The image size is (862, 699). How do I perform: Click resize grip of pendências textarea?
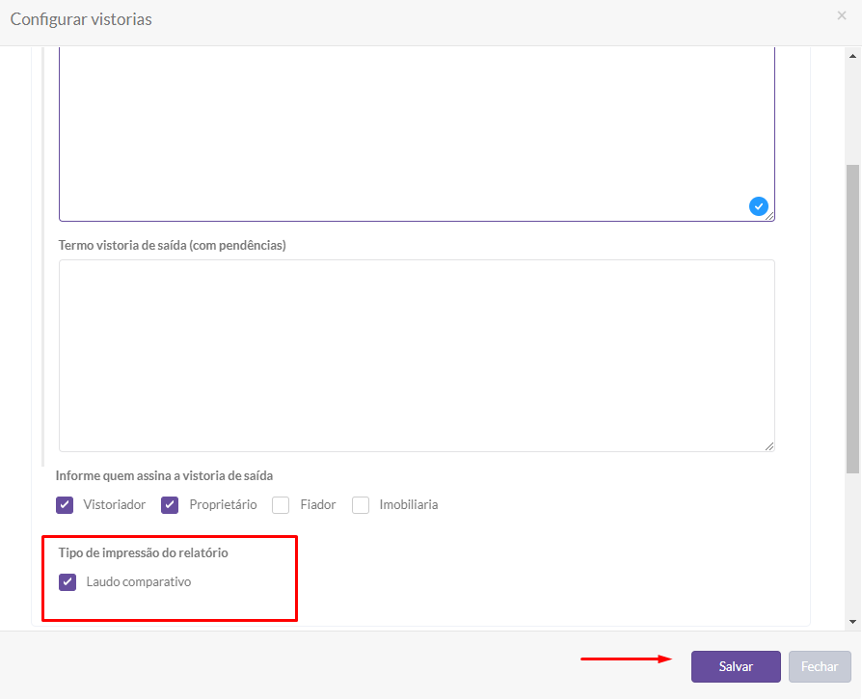769,446
